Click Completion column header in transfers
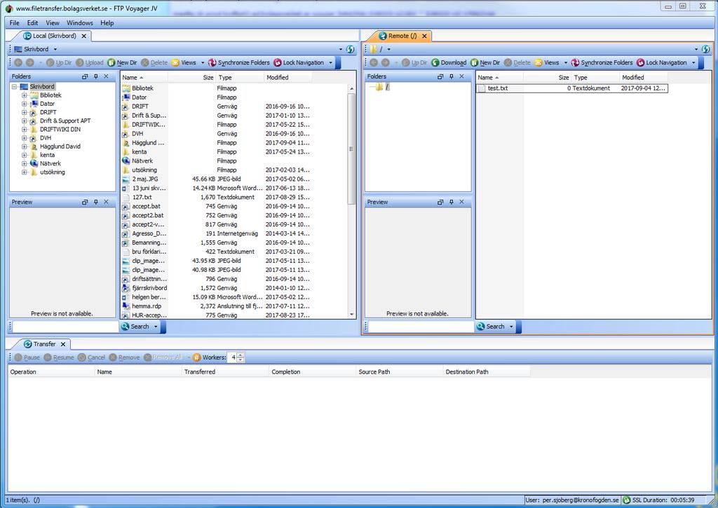This screenshot has width=718, height=508. [x=312, y=372]
